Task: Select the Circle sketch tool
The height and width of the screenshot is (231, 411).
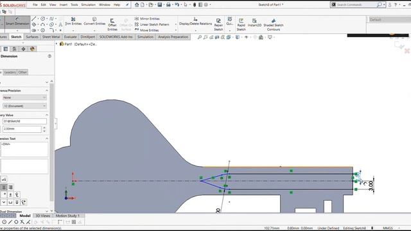Action: pos(42,19)
